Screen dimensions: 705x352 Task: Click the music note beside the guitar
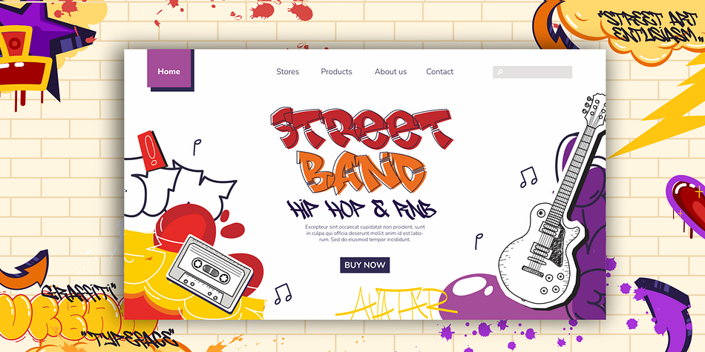point(528,177)
